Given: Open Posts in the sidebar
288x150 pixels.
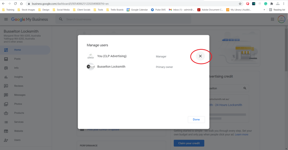Looking at the screenshot, I should [x=25, y=59].
